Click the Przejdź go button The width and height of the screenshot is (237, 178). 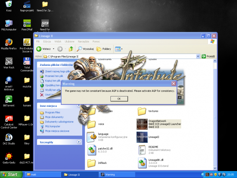(208, 56)
